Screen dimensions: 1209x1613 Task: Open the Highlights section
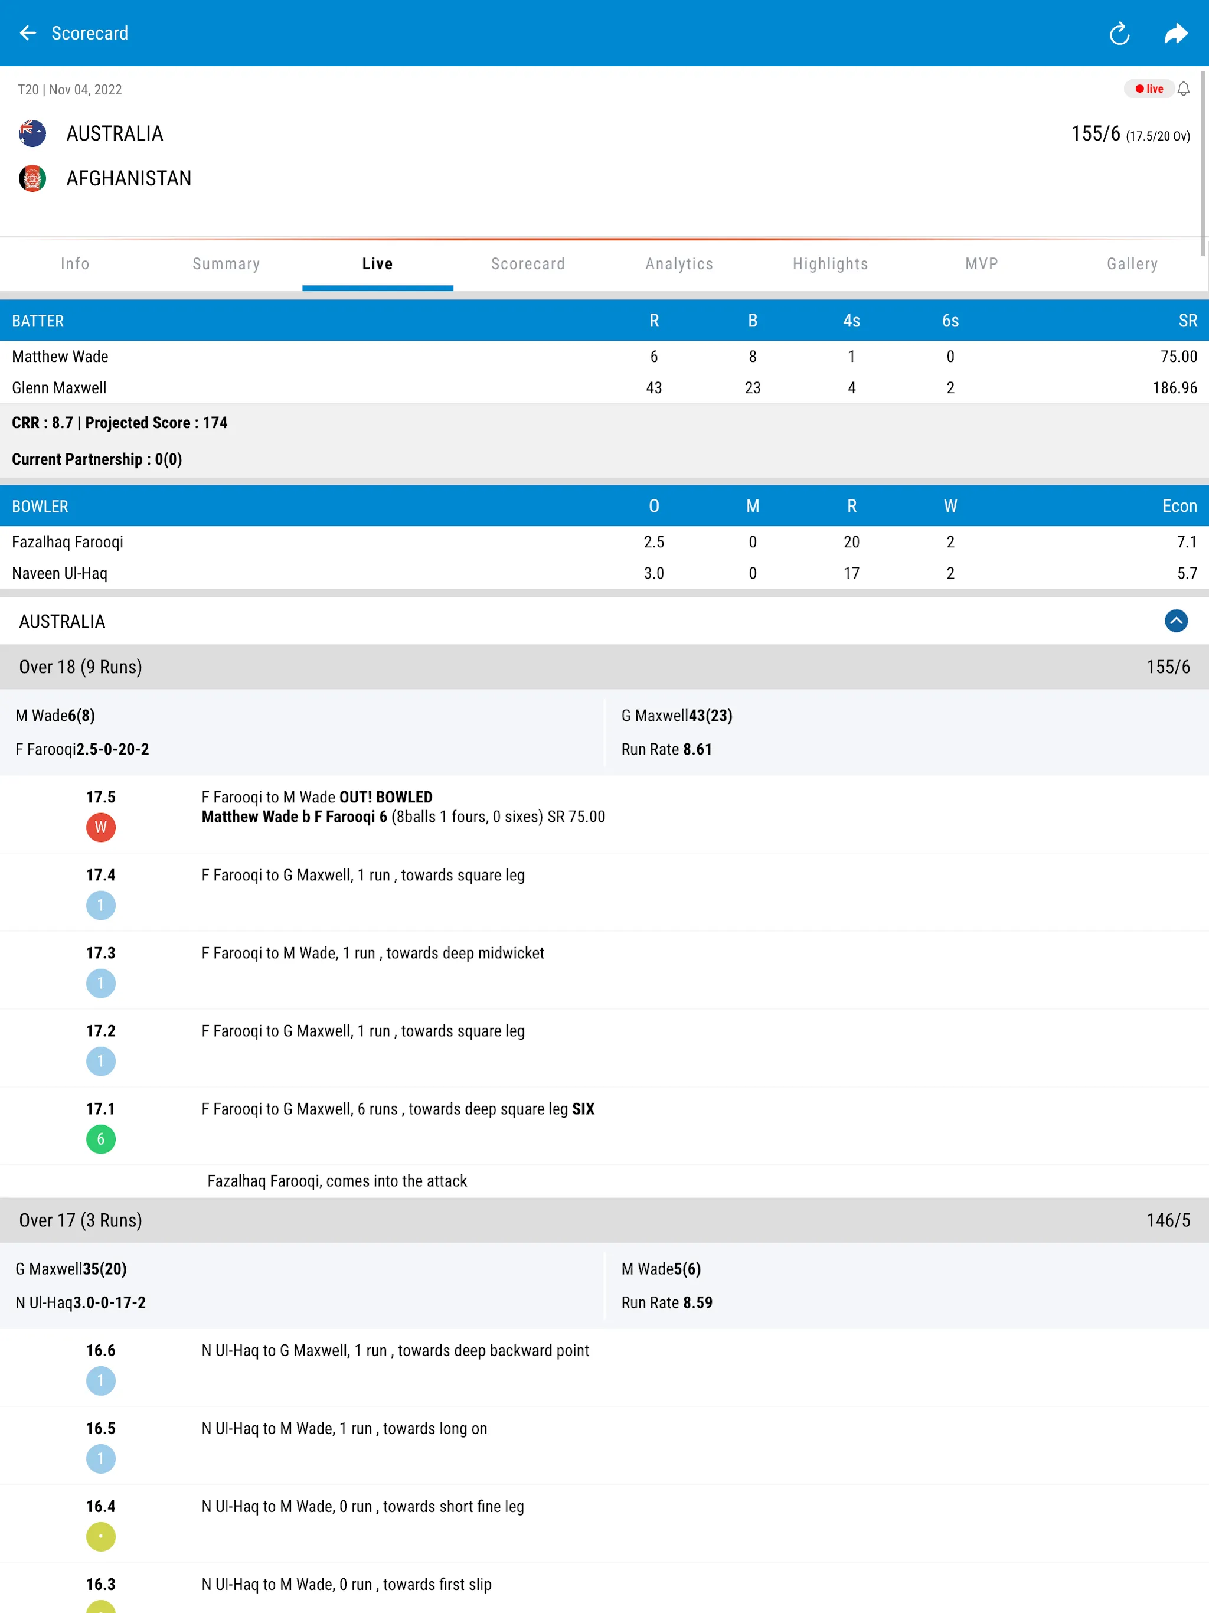pyautogui.click(x=831, y=264)
